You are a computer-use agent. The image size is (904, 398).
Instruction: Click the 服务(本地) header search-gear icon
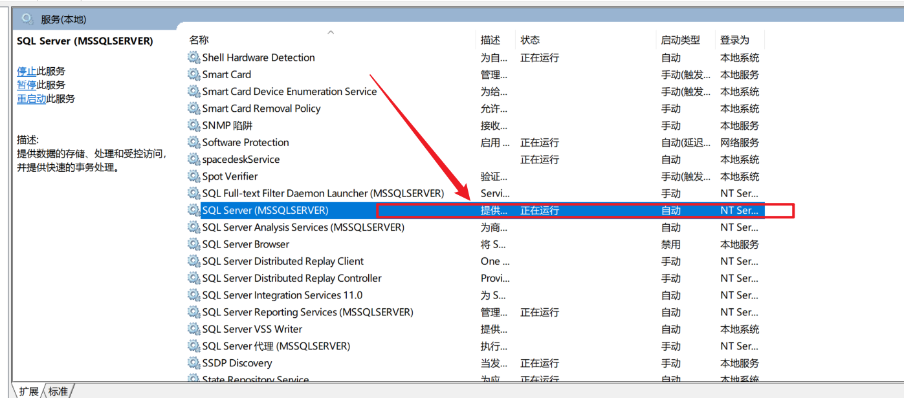coord(28,19)
